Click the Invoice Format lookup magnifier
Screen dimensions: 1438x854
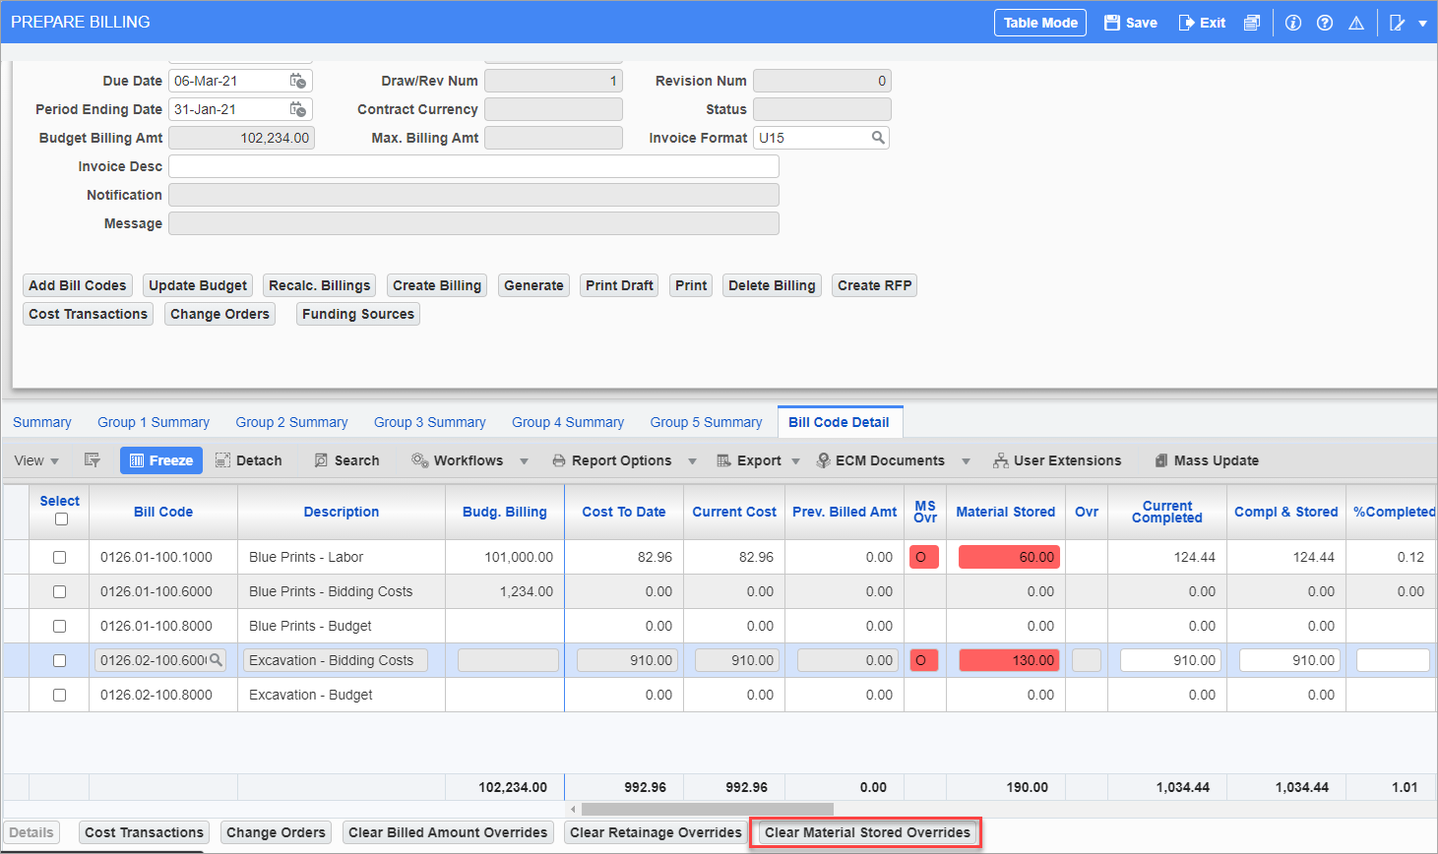click(878, 138)
